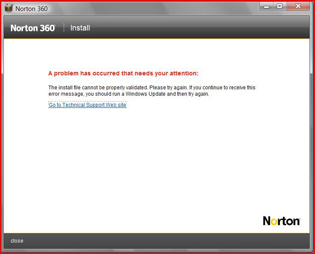Click the Norton 360 logo in the header
Image resolution: width=315 pixels, height=254 pixels.
coord(33,28)
